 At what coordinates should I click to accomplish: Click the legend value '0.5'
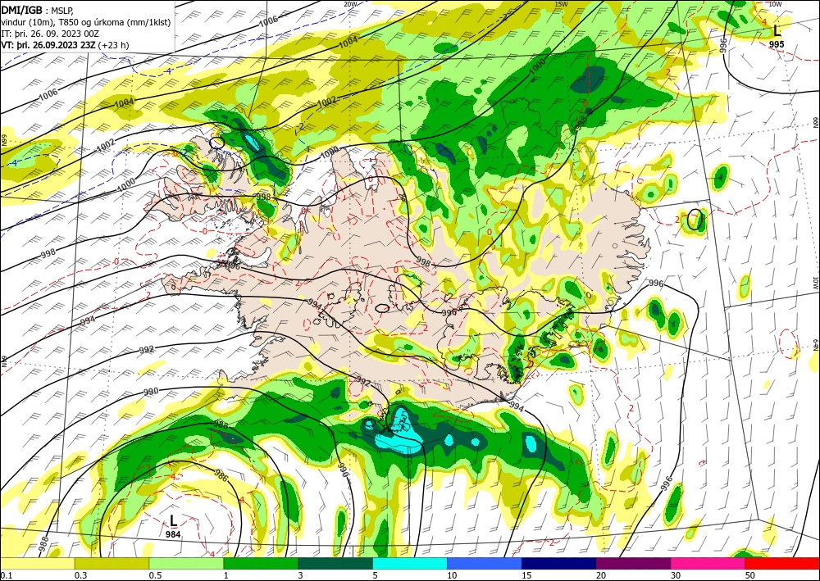(155, 575)
